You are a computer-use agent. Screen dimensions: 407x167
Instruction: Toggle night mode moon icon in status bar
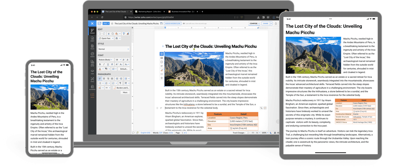point(271,133)
